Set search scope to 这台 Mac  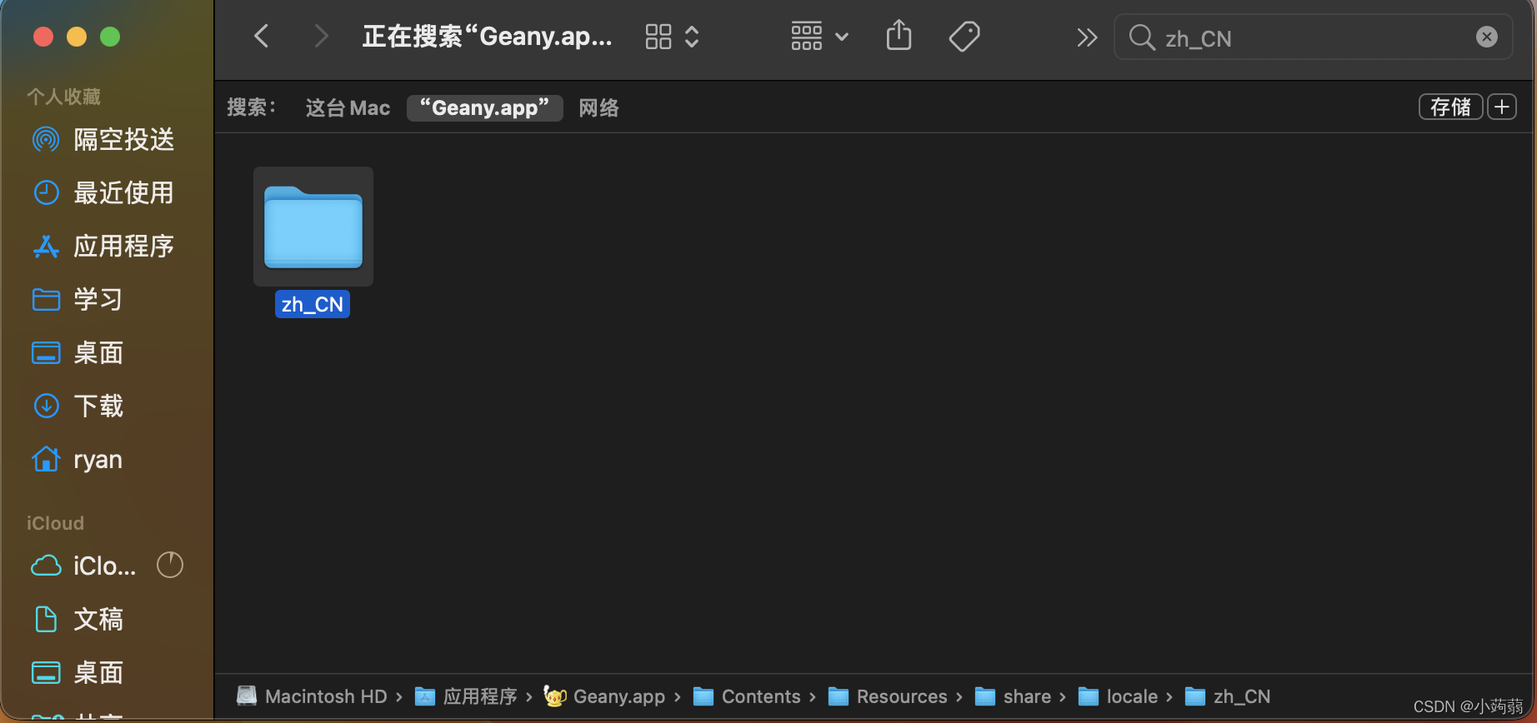coord(348,108)
